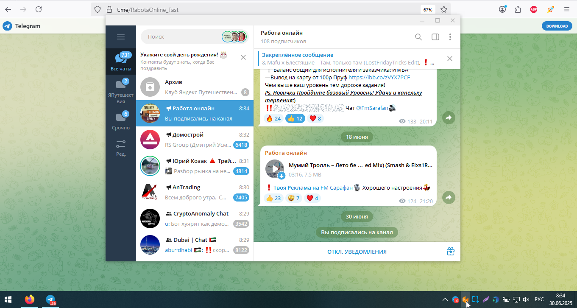
Task: Switch the РУС input language
Action: (539, 300)
